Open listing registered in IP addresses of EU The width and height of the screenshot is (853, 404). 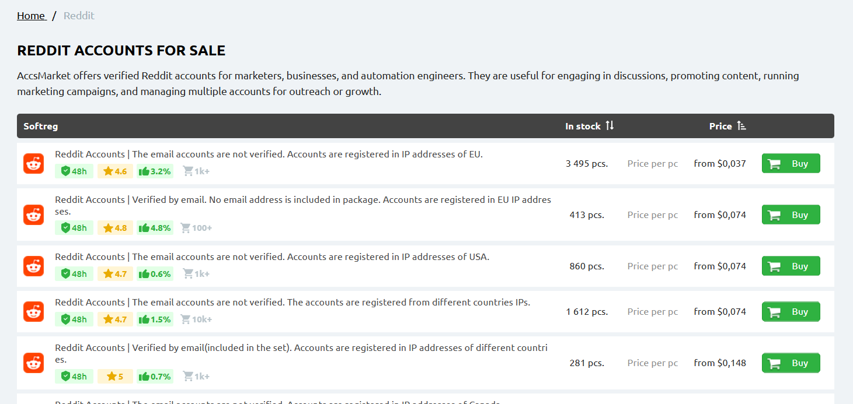click(x=269, y=154)
